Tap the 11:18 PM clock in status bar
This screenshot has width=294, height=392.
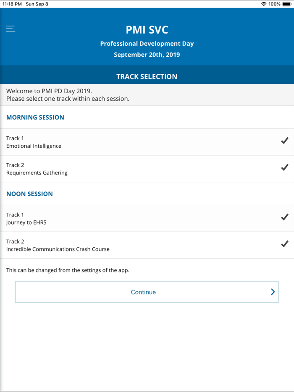12,4
